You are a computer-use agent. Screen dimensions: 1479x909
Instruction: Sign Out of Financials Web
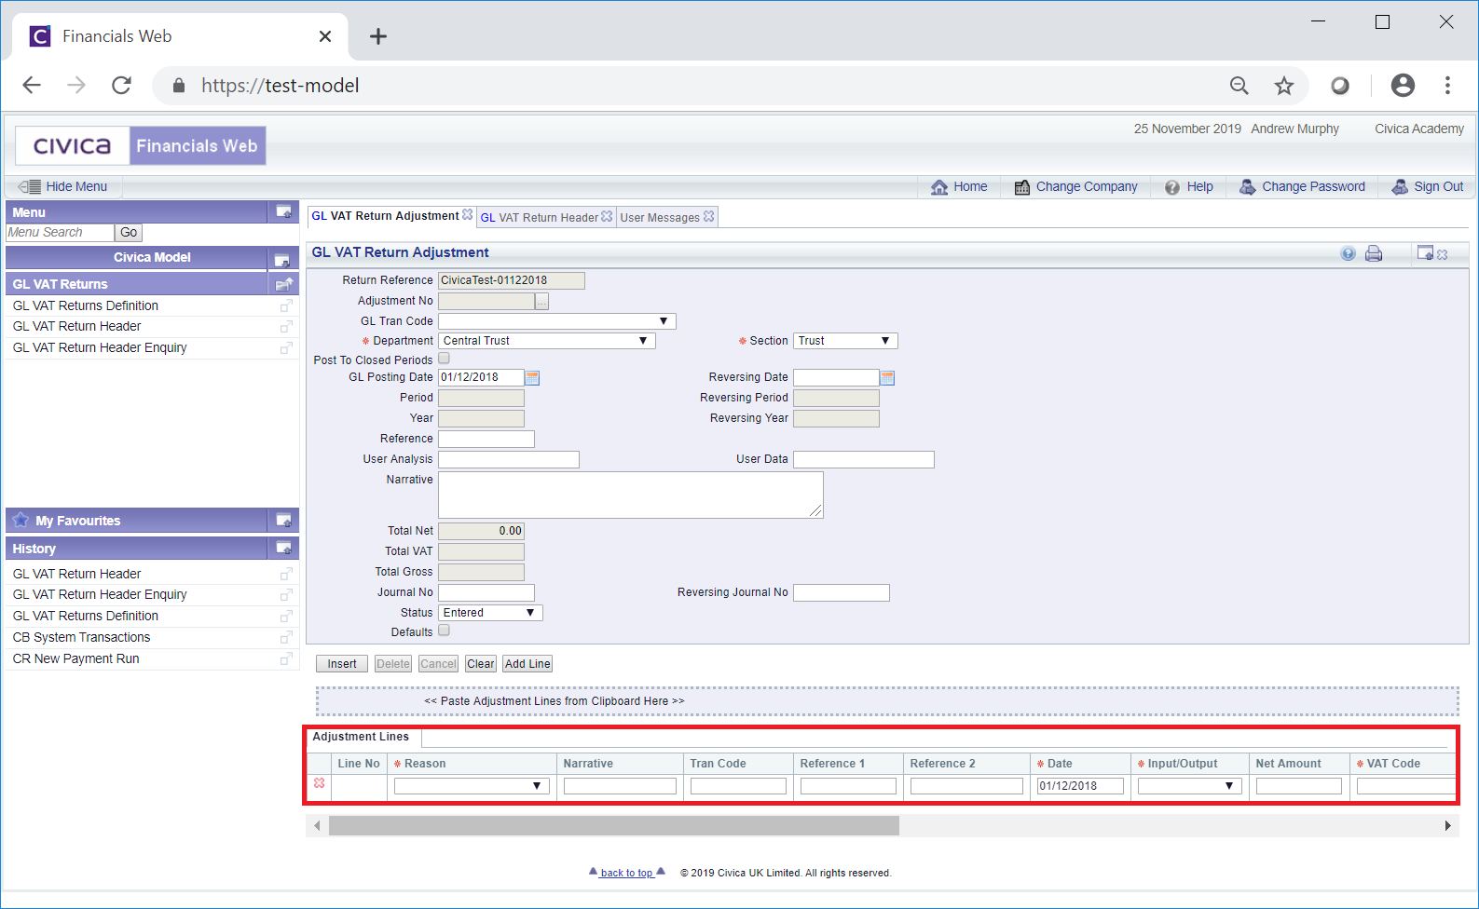pyautogui.click(x=1428, y=186)
